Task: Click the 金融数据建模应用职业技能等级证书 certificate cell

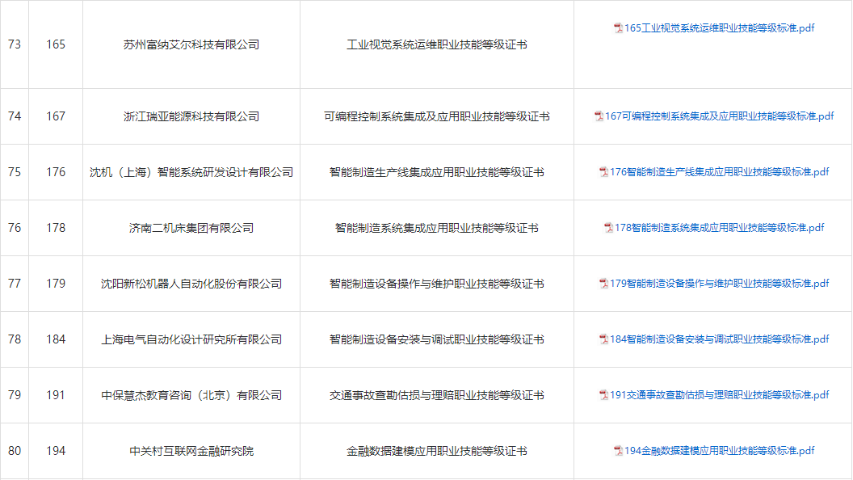Action: 436,451
